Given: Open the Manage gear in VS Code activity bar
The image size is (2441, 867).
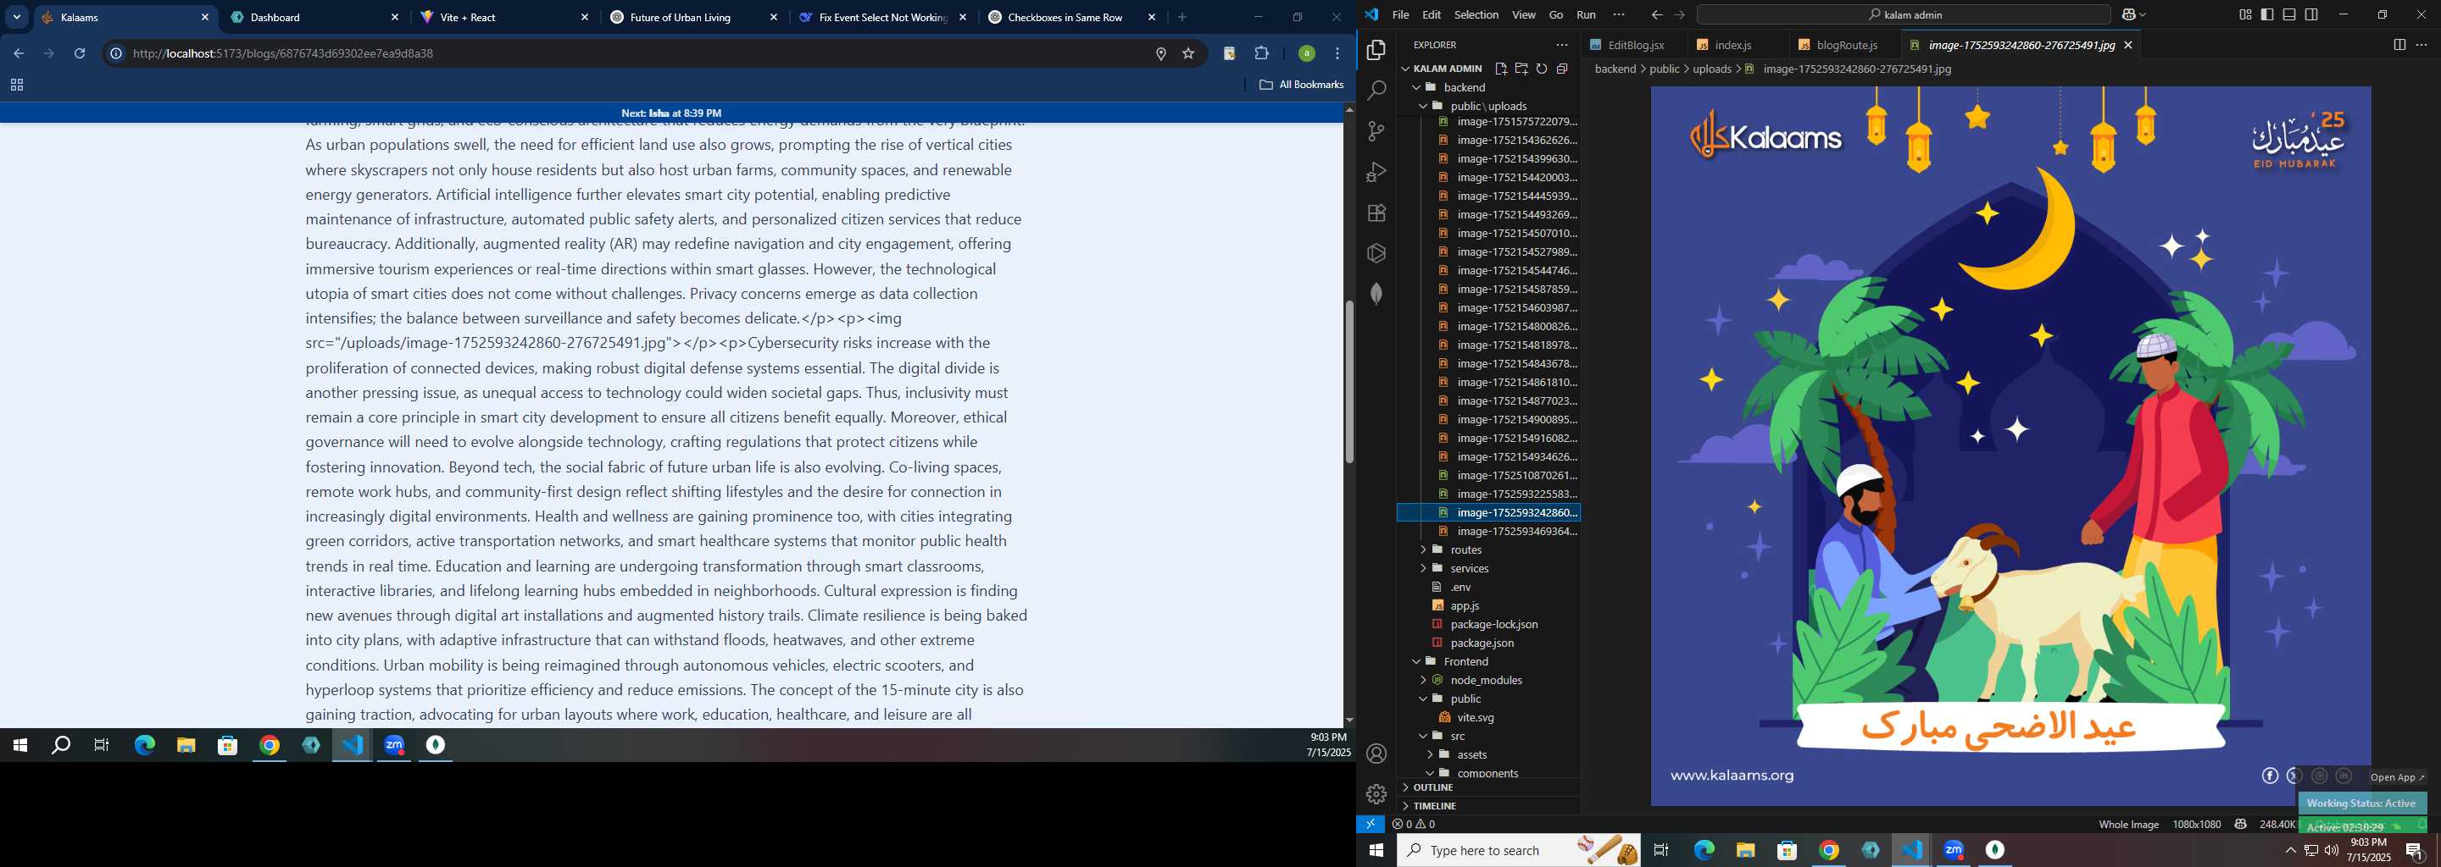Looking at the screenshot, I should coord(1376,794).
